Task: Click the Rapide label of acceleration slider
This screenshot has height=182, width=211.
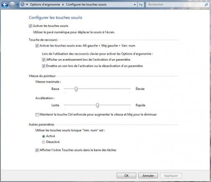Action: click(x=140, y=105)
